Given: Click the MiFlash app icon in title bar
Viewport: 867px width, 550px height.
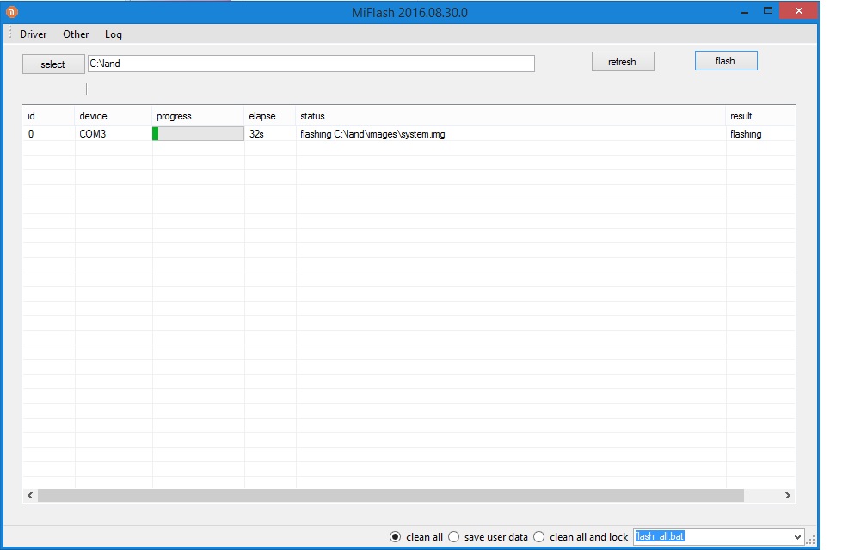Looking at the screenshot, I should tap(12, 11).
